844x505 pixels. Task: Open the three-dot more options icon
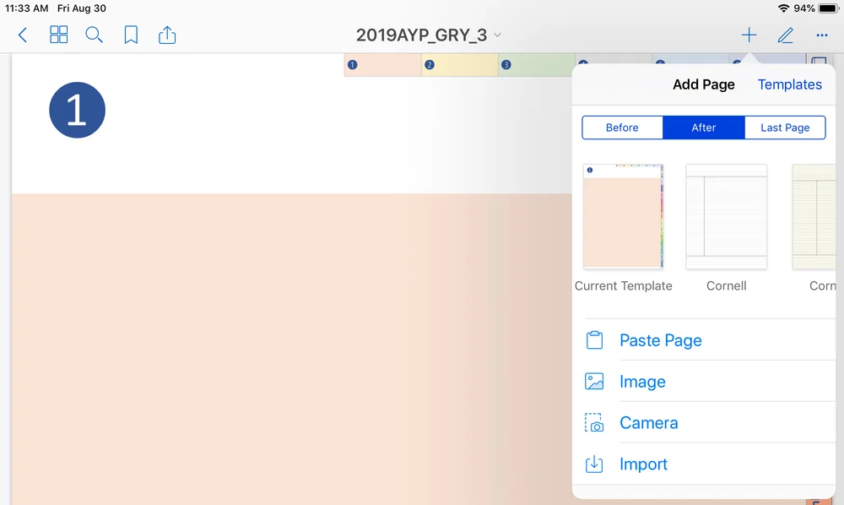821,35
